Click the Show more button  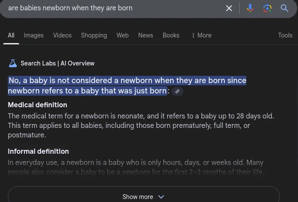pos(144,194)
